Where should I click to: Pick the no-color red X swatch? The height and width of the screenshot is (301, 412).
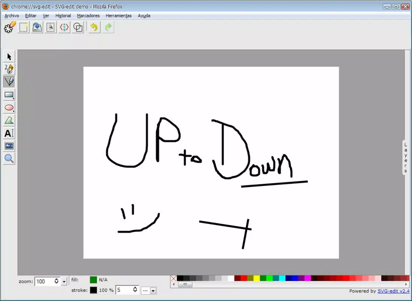pos(173,278)
